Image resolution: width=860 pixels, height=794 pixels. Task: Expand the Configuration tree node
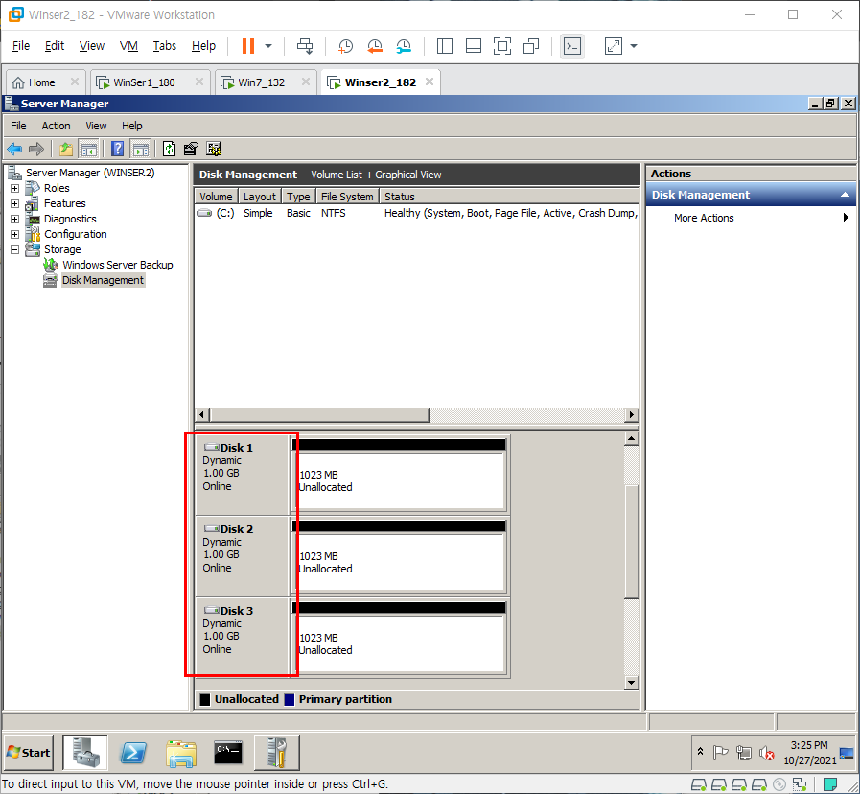(x=14, y=234)
